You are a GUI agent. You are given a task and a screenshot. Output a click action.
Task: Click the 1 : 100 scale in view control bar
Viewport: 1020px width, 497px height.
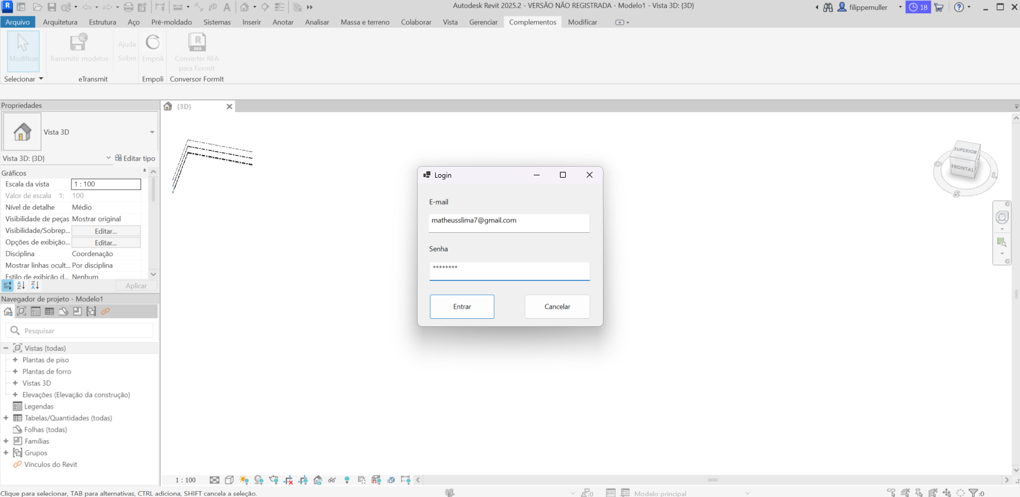[186, 480]
